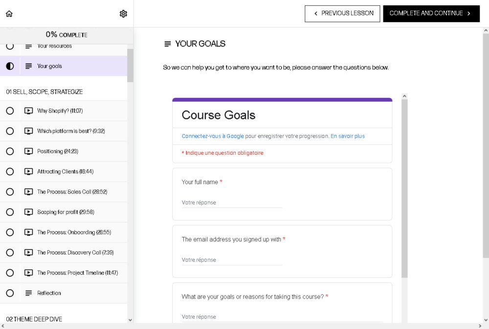Viewport: 489px width, 329px height.
Task: Focus the Your full name answer field
Action: click(232, 203)
